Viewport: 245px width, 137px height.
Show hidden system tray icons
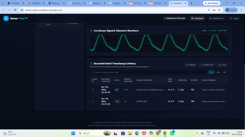[x=197, y=133]
